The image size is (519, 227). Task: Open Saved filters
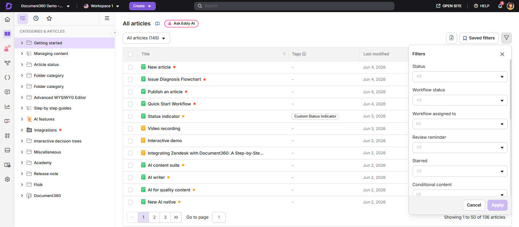[479, 38]
